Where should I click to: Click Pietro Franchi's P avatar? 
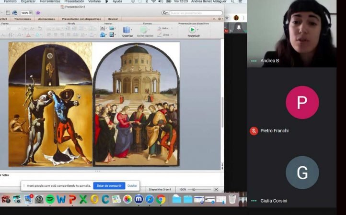(302, 103)
